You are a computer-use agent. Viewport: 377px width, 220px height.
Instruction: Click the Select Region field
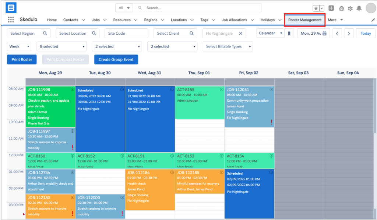(x=29, y=34)
